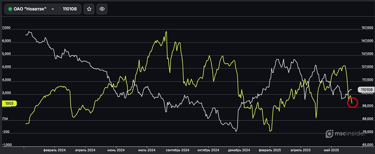Click the -1,000 left axis value
This screenshot has height=154, width=375.
point(6,145)
